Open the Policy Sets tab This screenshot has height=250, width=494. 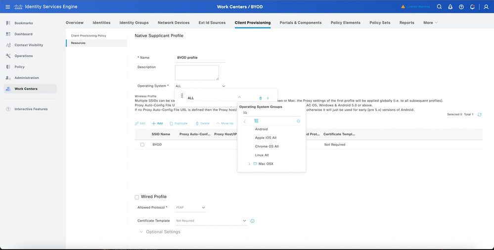click(380, 23)
